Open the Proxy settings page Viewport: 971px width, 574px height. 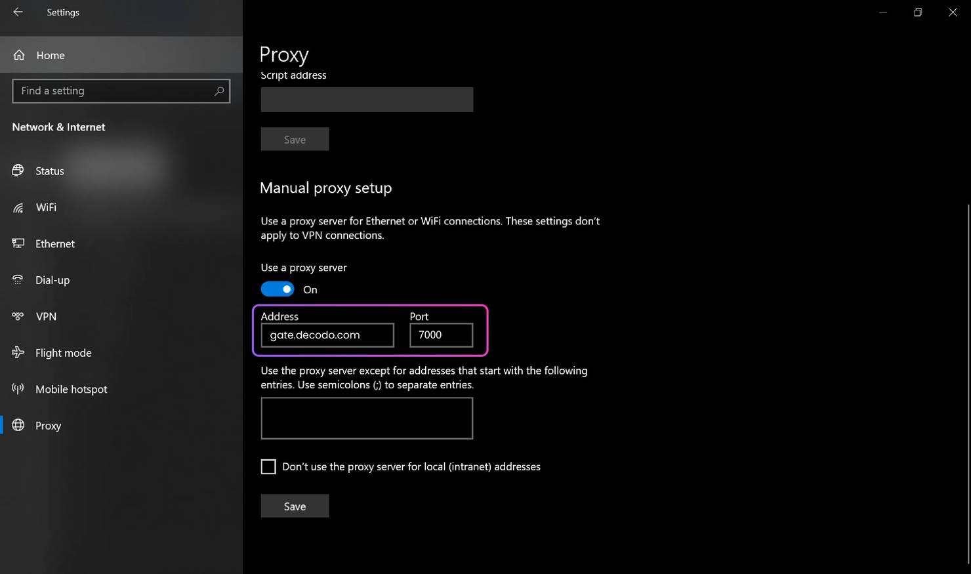[x=48, y=426]
